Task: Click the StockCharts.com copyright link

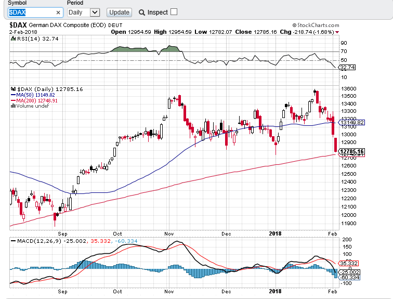Action: (x=316, y=25)
